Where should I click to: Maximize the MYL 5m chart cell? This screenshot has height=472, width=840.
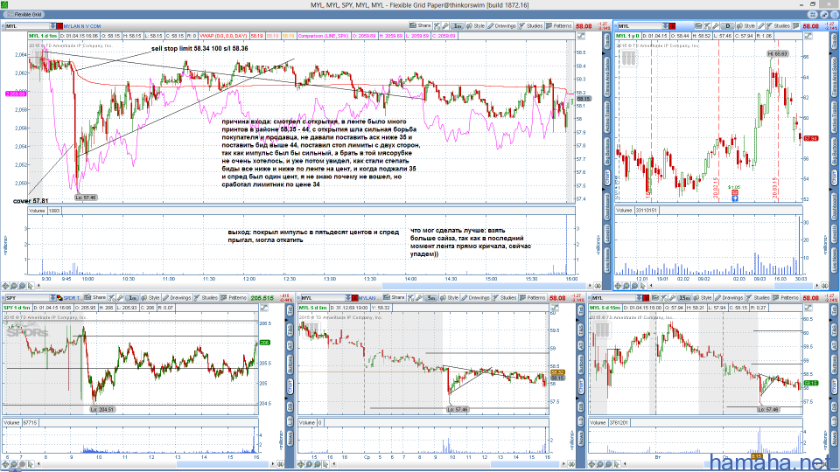(x=555, y=308)
